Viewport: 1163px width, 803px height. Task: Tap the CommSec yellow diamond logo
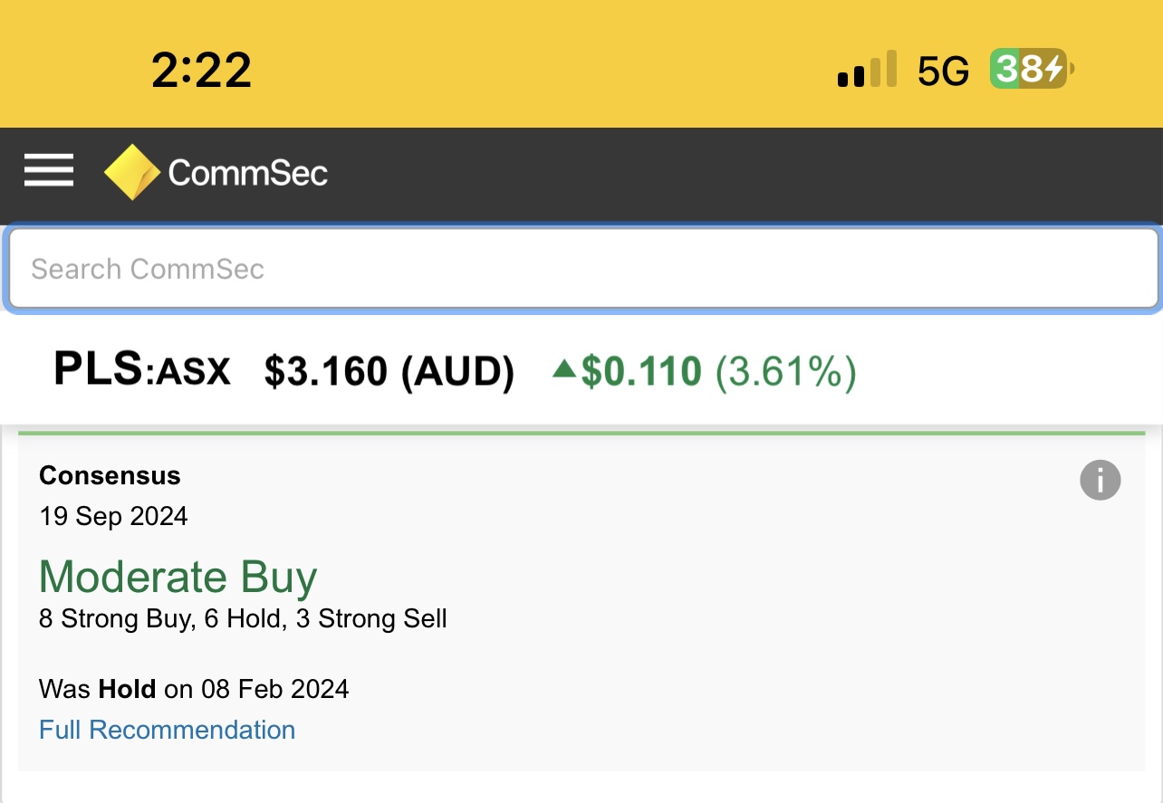(x=133, y=172)
